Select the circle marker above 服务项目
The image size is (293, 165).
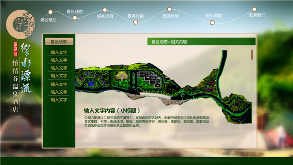105,10
